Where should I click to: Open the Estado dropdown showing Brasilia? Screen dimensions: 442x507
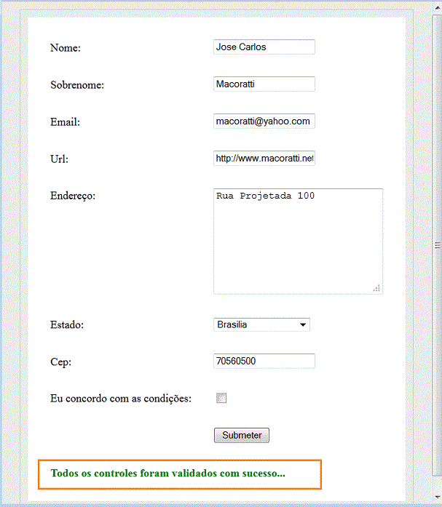click(261, 324)
